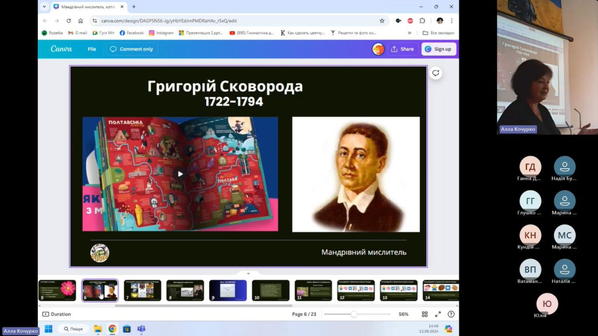Open a new browser tab
The image size is (598, 336).
pos(134,7)
